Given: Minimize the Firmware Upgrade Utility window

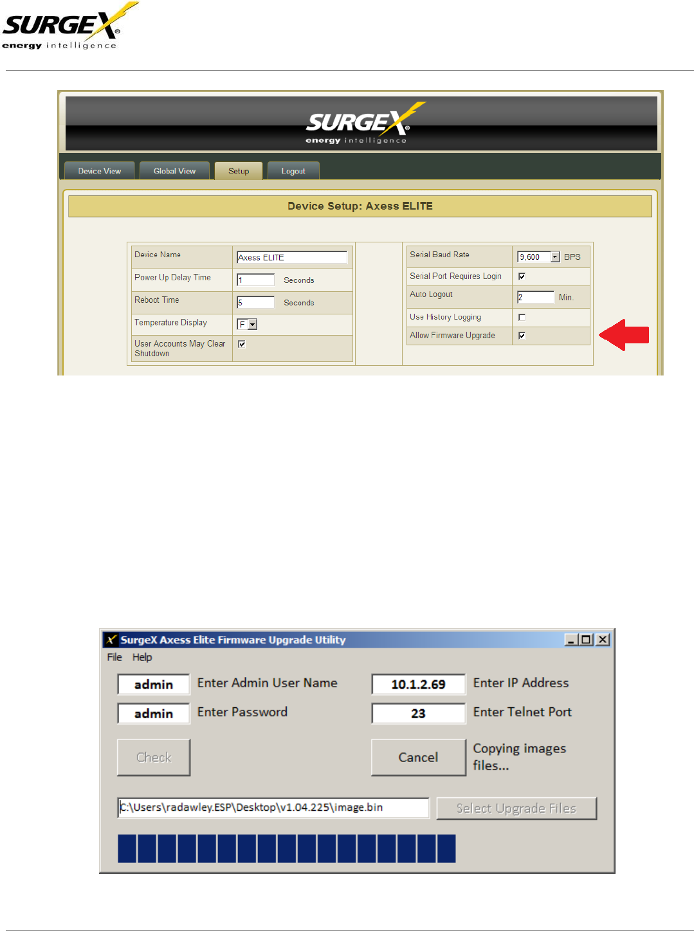Looking at the screenshot, I should (571, 640).
